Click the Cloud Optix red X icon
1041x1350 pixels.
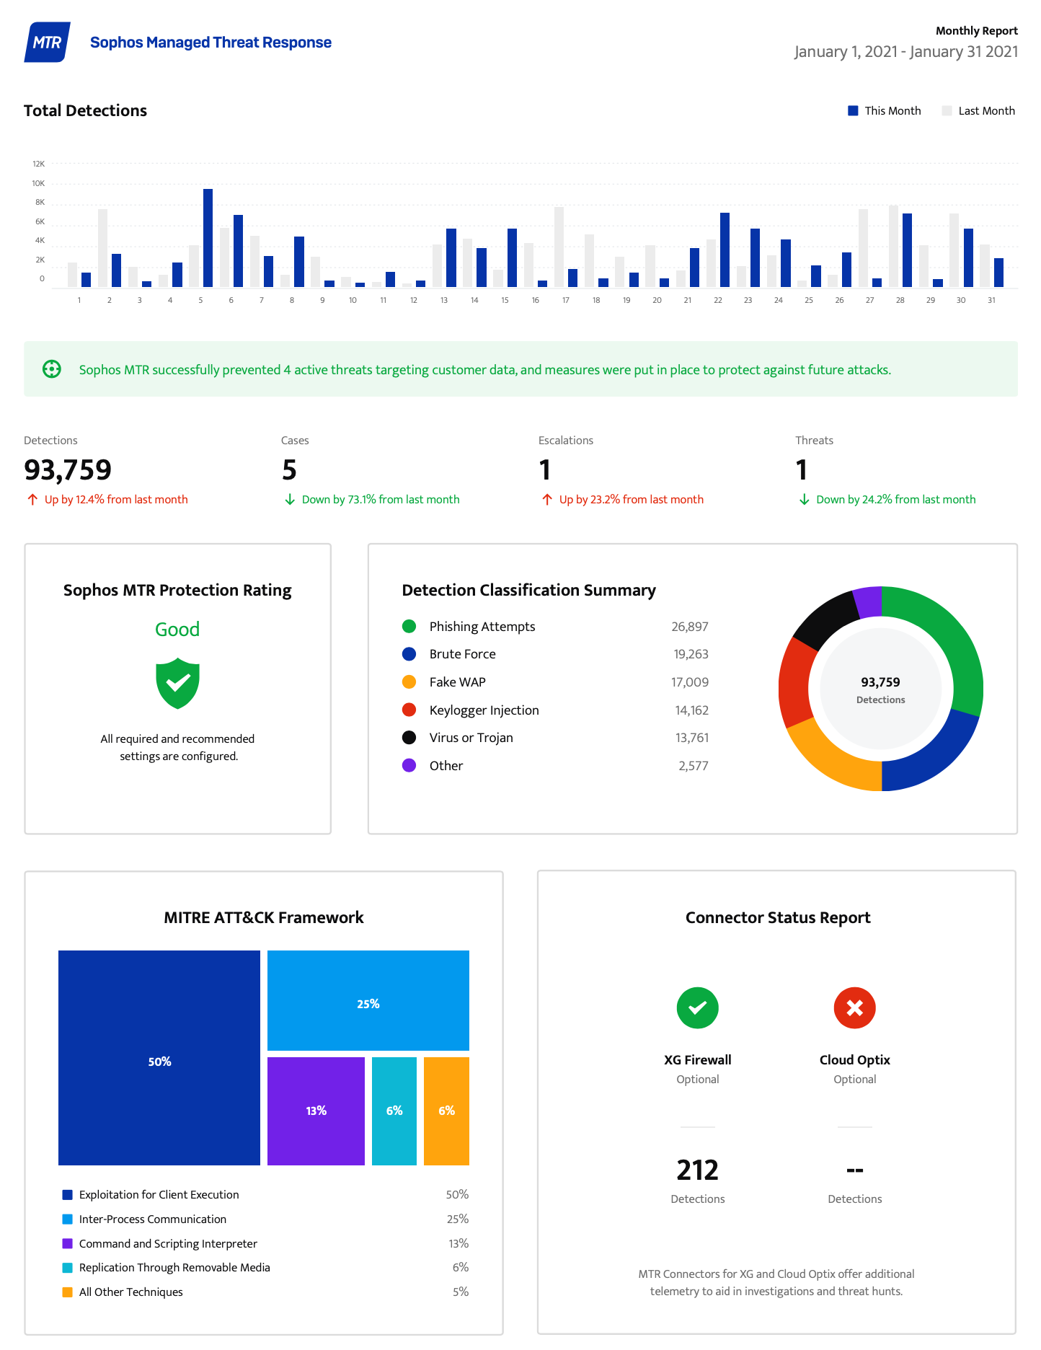click(x=854, y=1007)
